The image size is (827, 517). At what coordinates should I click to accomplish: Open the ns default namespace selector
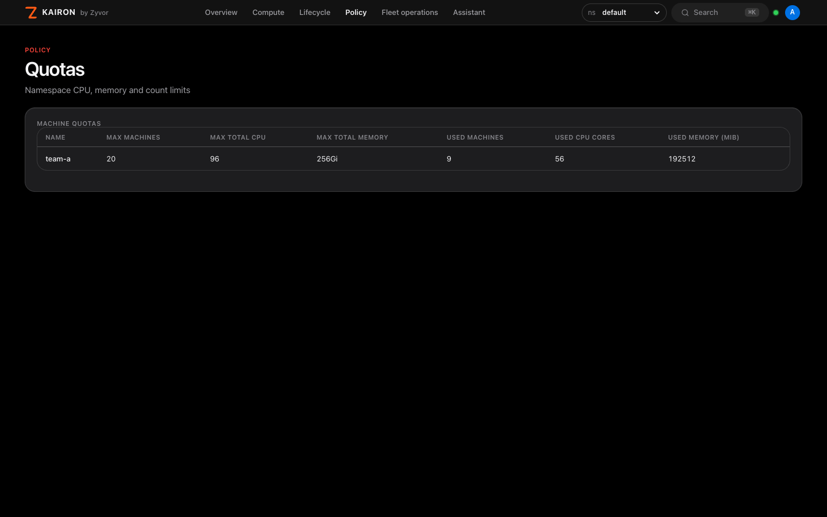tap(624, 13)
